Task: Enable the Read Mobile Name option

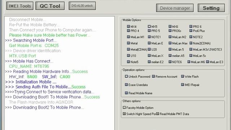Action: coord(126,93)
